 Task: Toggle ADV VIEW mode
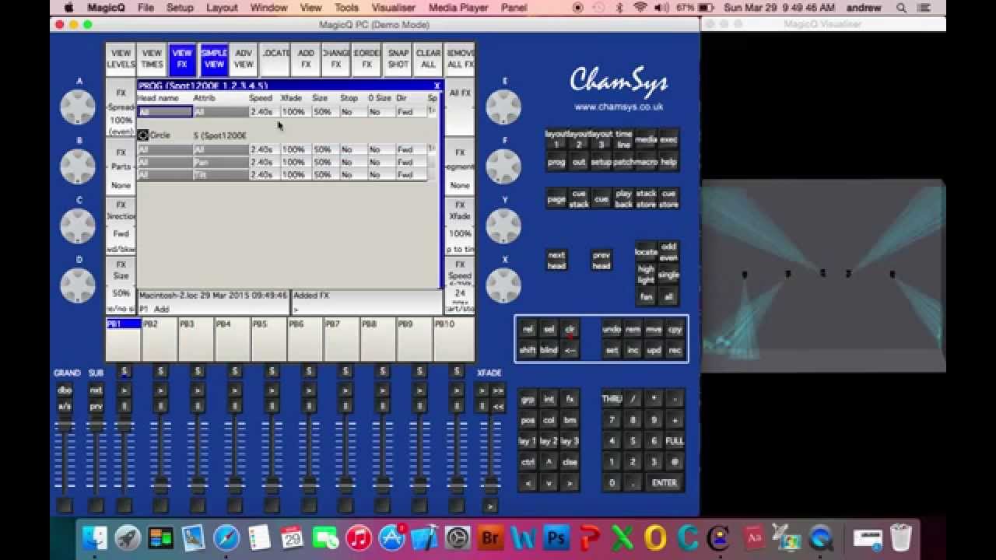[x=244, y=59]
